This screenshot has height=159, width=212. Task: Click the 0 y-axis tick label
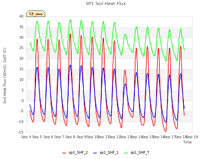coord(23,101)
